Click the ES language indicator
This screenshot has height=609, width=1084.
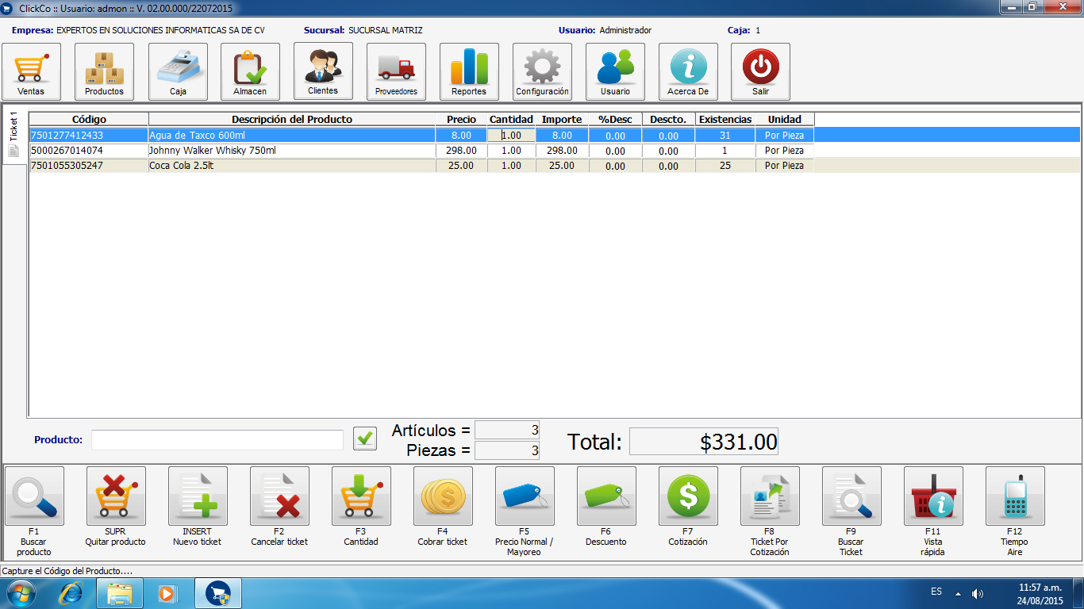pyautogui.click(x=936, y=592)
